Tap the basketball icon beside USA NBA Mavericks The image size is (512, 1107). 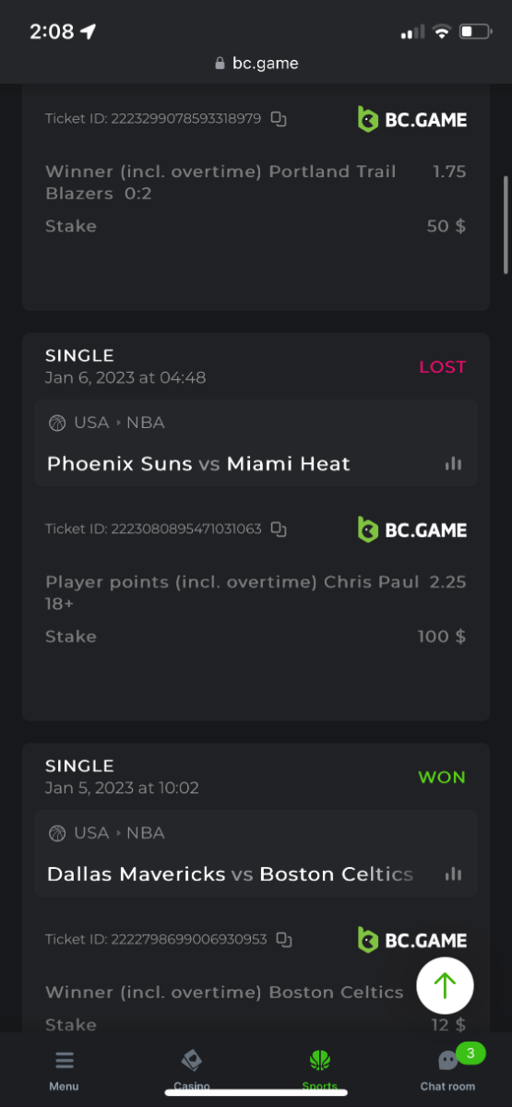click(57, 833)
